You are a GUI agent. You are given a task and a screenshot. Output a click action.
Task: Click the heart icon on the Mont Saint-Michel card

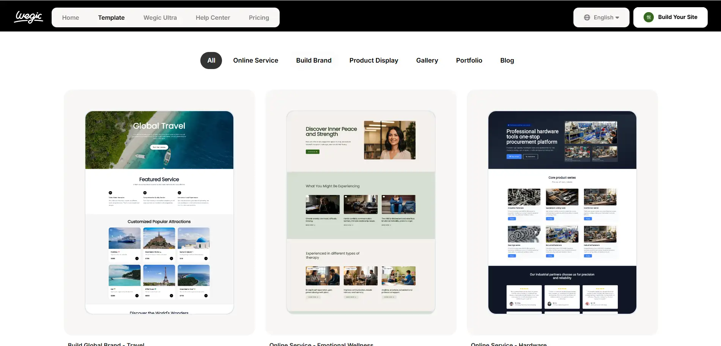[x=145, y=230]
